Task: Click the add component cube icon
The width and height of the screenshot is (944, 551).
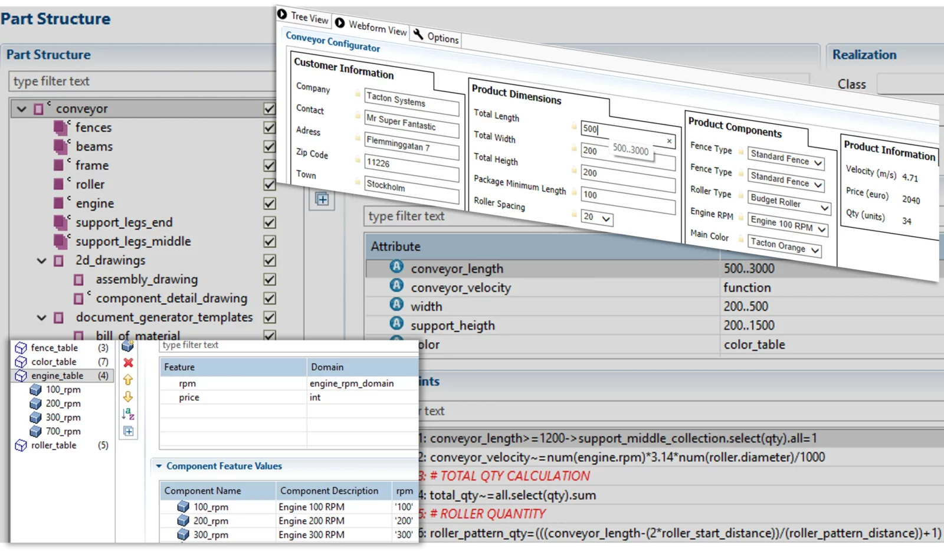Action: (x=127, y=346)
